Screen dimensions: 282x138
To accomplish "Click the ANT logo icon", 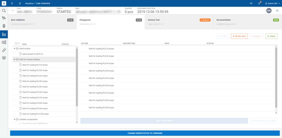I will pos(4,3).
